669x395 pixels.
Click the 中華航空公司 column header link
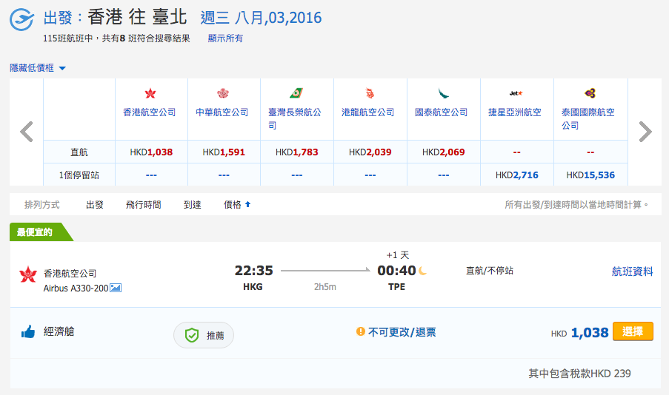222,112
